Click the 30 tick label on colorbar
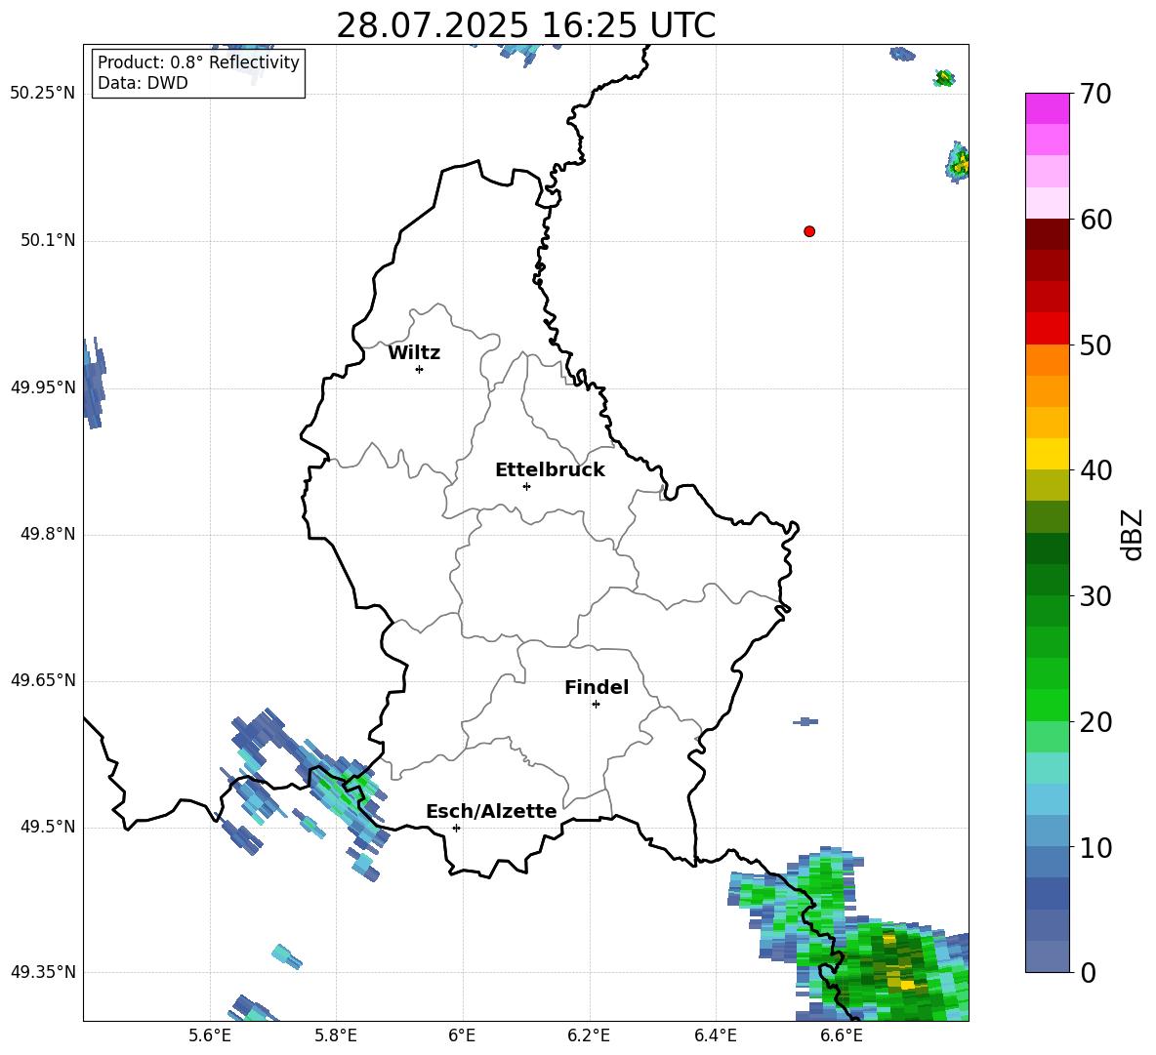 coord(1095,596)
